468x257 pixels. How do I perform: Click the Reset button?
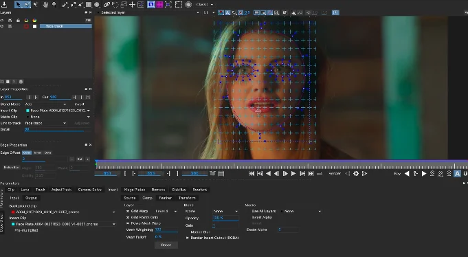[x=166, y=245]
